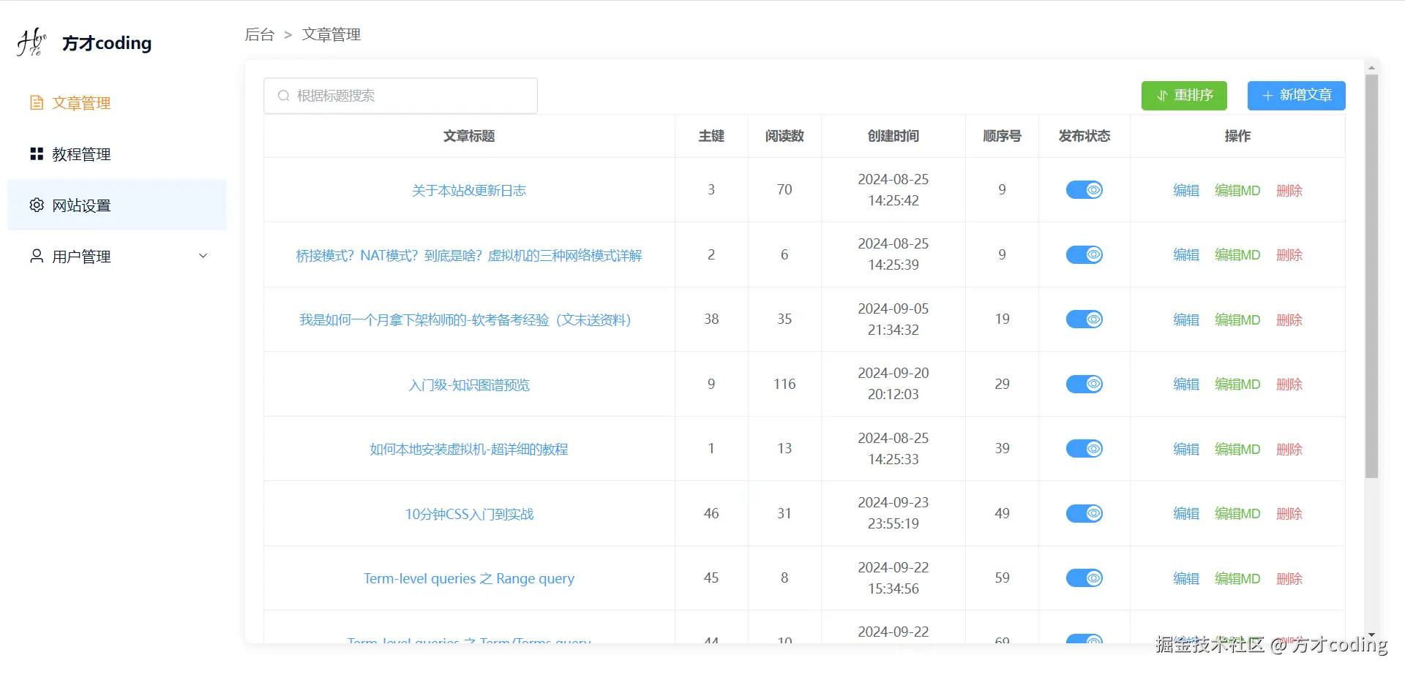The image size is (1405, 674).
Task: Click the document icon beside 文章管理
Action: coord(37,103)
